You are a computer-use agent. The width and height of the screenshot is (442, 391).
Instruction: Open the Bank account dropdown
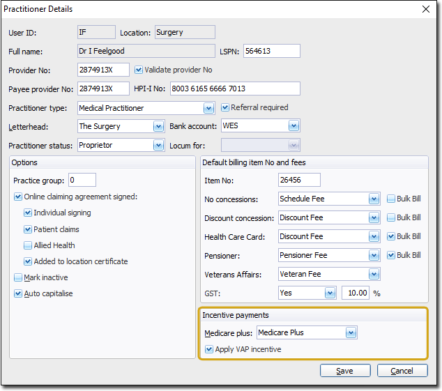[x=294, y=126]
